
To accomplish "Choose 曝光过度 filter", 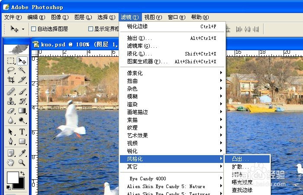I will click(x=247, y=182).
